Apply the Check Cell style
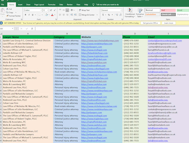 coord(168,14)
